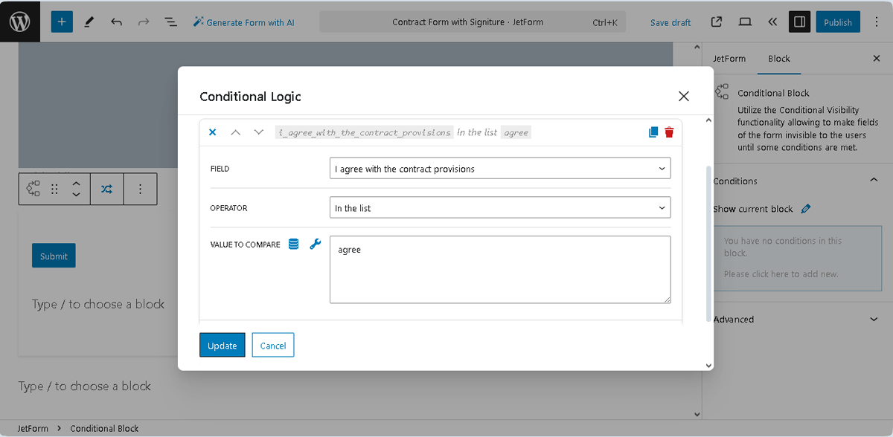The image size is (893, 437).
Task: Click the Update button
Action: 222,345
